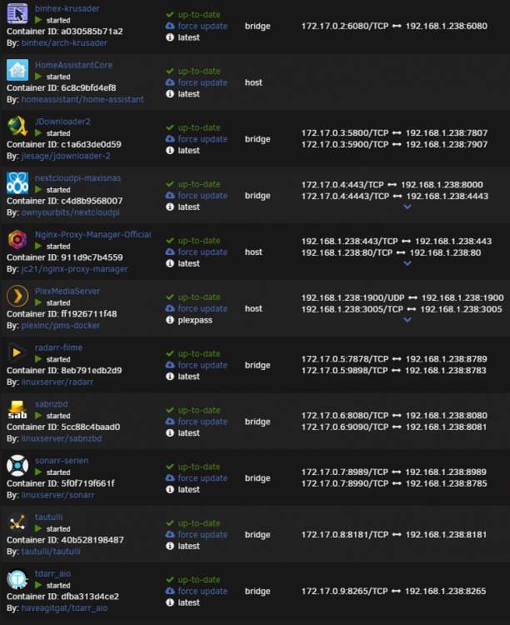Screen dimensions: 510x625
Task: Open binhex/arch-krusader repository link
Action: tap(64, 43)
